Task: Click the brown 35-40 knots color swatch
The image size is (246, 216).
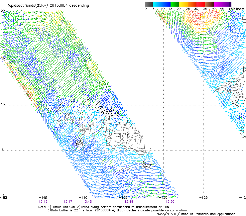Action: click(x=209, y=4)
